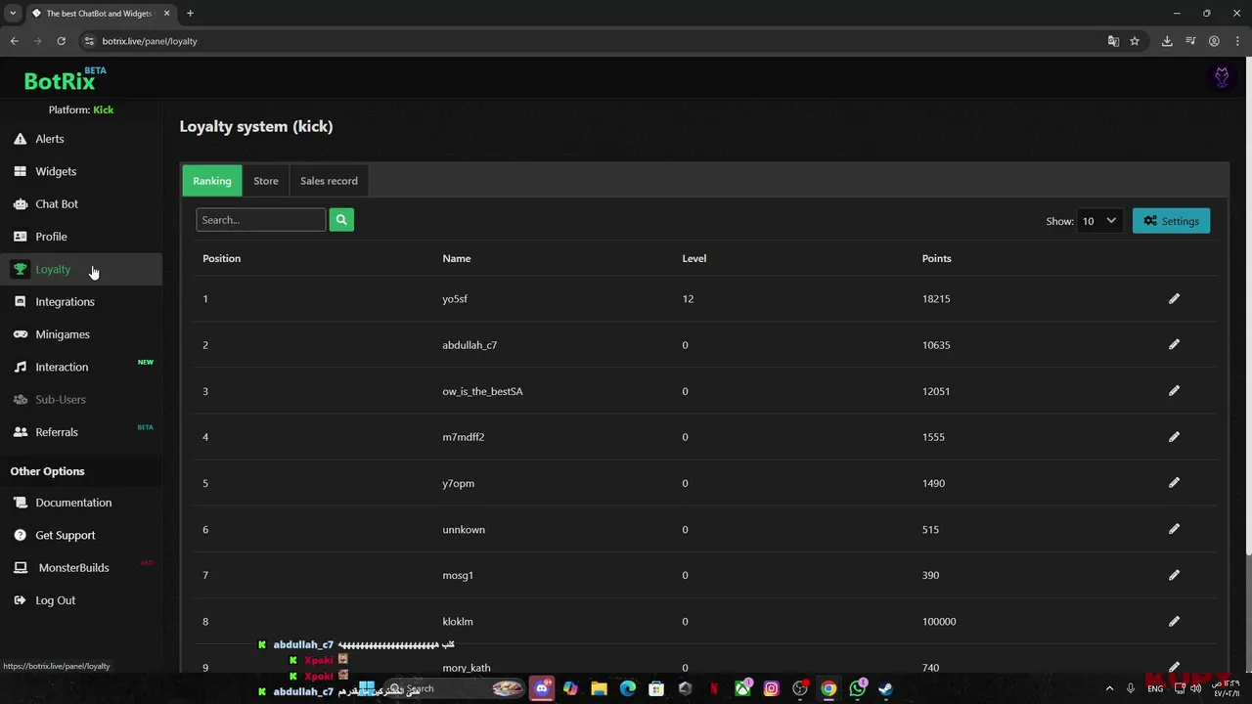The height and width of the screenshot is (704, 1252).
Task: Click the BotRix logo
Action: click(x=65, y=79)
